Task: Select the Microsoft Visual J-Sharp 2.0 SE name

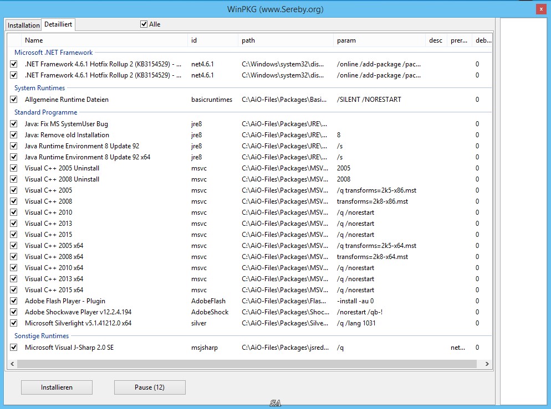Action: (x=69, y=348)
